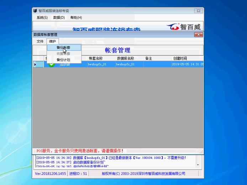247x185 pixels.
Task: Click the green checkmark status icon
Action: [52, 64]
